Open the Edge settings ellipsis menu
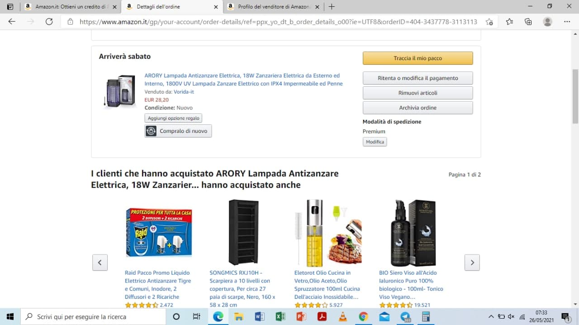579x325 pixels. click(x=567, y=22)
